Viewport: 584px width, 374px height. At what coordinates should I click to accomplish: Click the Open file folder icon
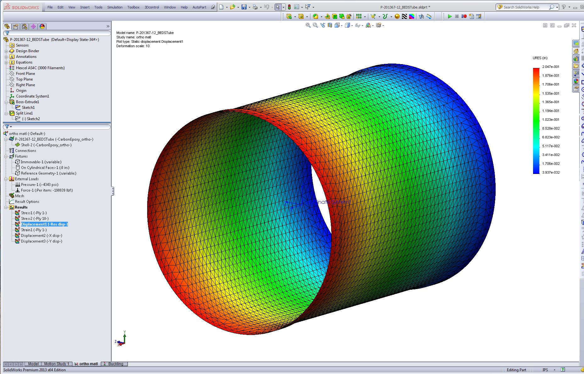pos(232,7)
